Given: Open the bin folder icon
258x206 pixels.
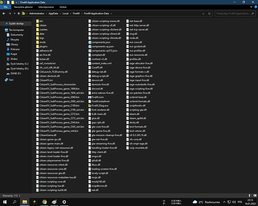Looking at the screenshot, I should (38, 21).
